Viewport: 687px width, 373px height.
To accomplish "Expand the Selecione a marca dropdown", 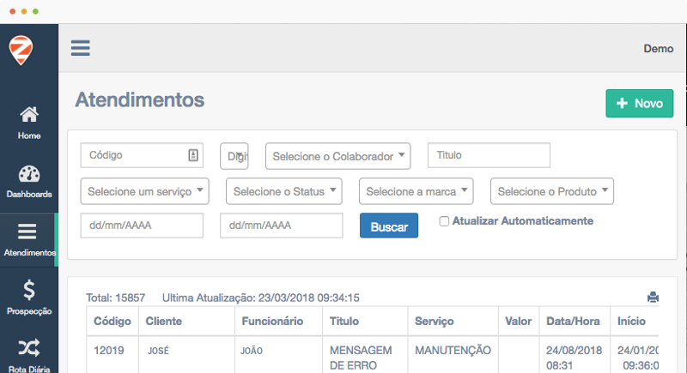I will 416,191.
